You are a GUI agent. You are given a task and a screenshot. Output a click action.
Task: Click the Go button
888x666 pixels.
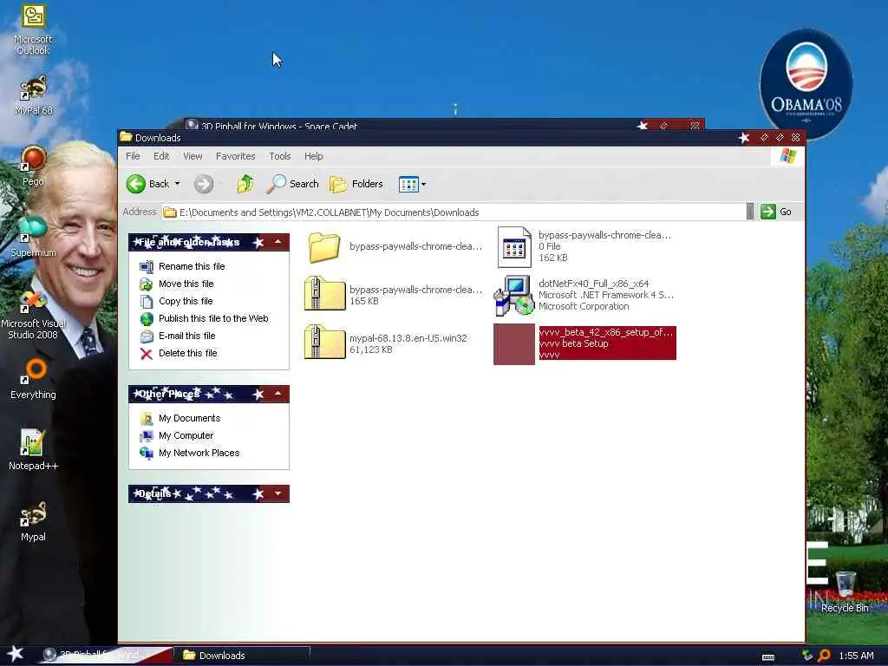(776, 212)
